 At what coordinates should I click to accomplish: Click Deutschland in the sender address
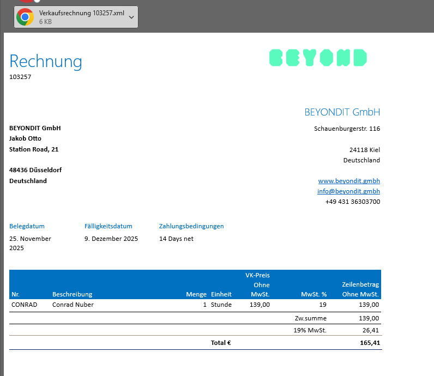point(361,160)
